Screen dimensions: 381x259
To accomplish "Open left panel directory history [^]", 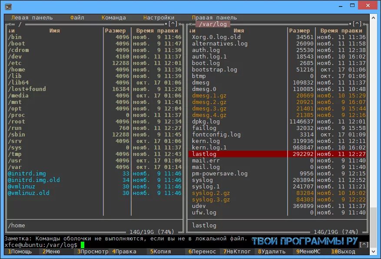I will pyautogui.click(x=173, y=24).
